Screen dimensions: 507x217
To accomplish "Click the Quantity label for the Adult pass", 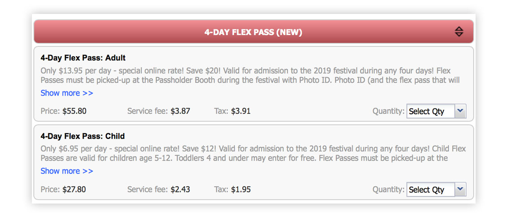I will (389, 111).
